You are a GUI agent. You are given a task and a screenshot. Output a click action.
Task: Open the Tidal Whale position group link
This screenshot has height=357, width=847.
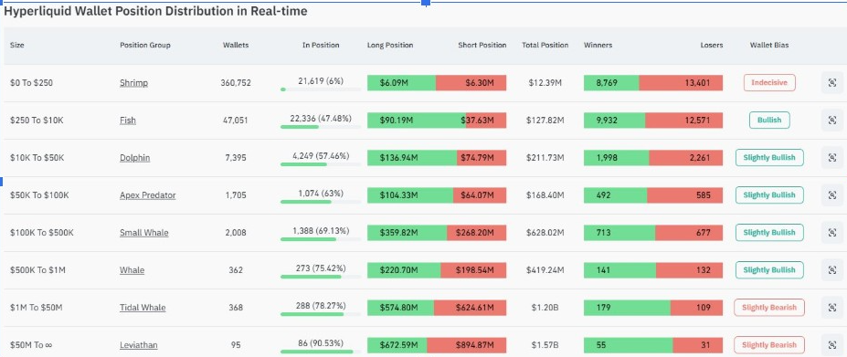click(x=143, y=308)
